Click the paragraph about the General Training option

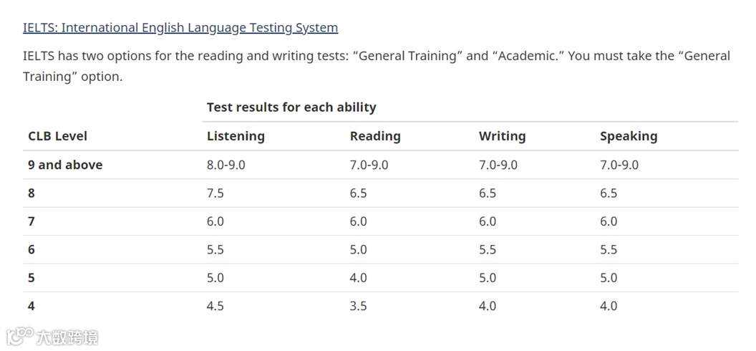tap(377, 66)
